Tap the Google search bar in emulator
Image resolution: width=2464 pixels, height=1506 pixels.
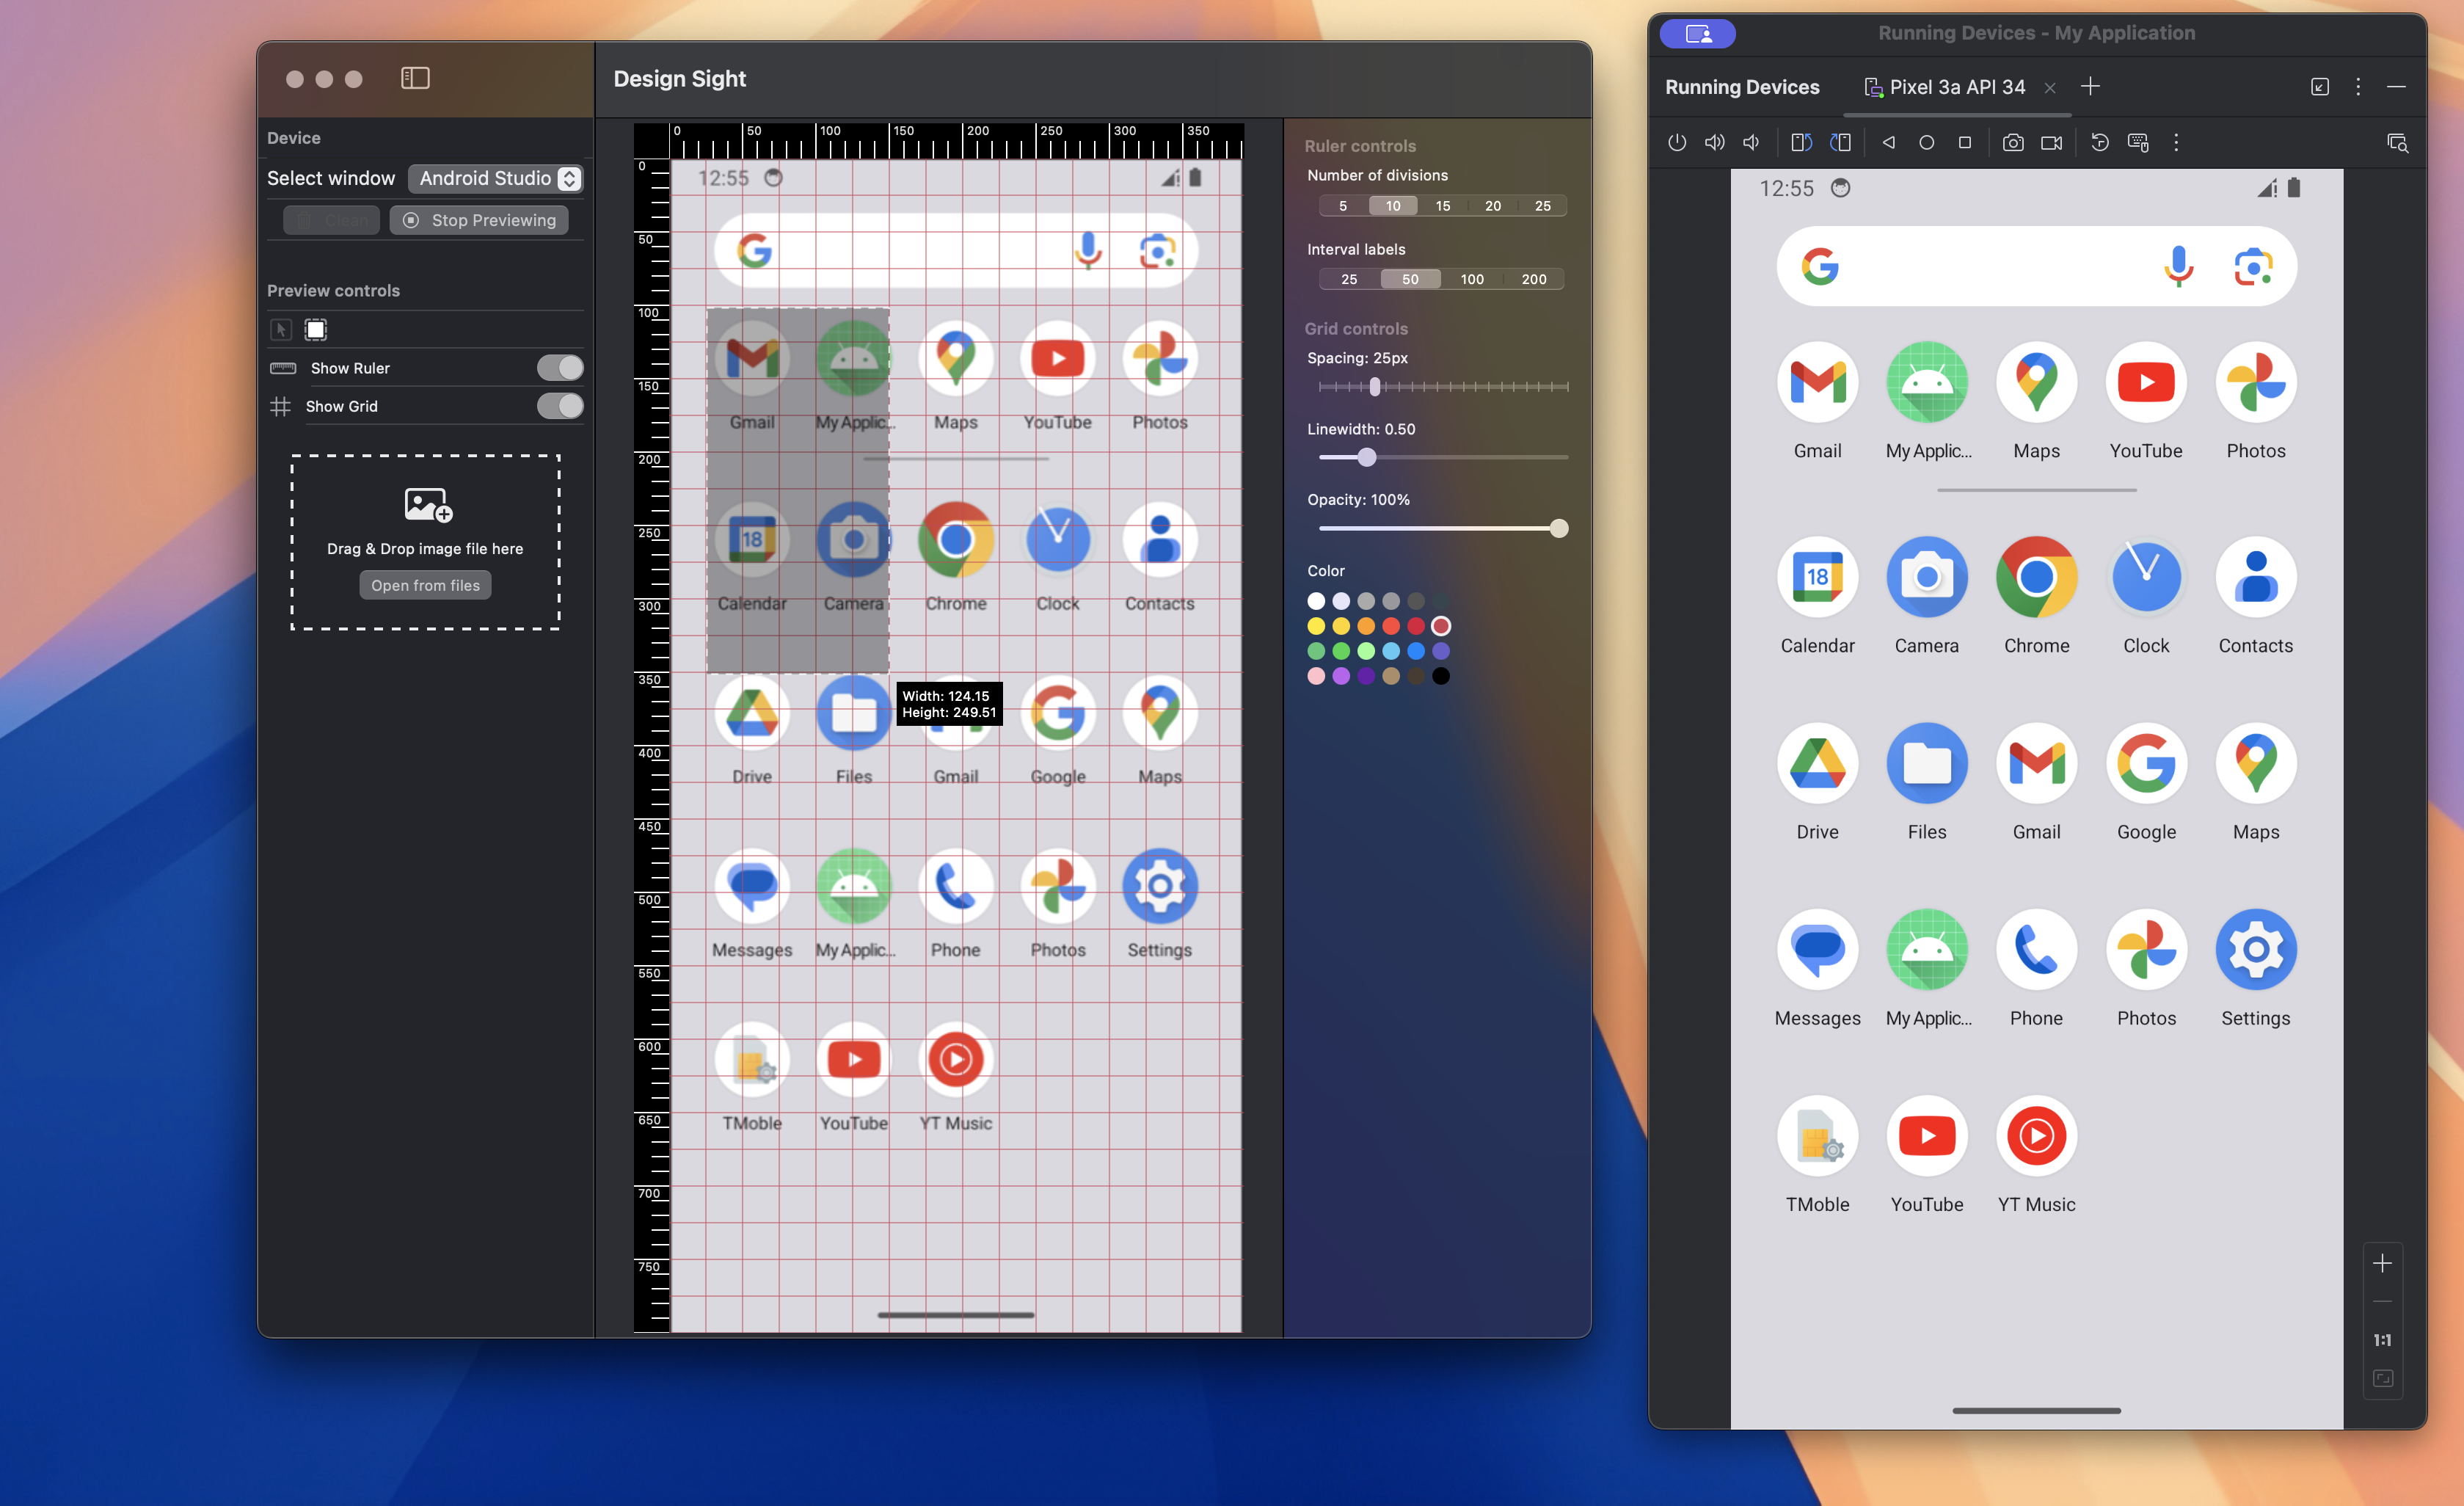pos(2036,267)
